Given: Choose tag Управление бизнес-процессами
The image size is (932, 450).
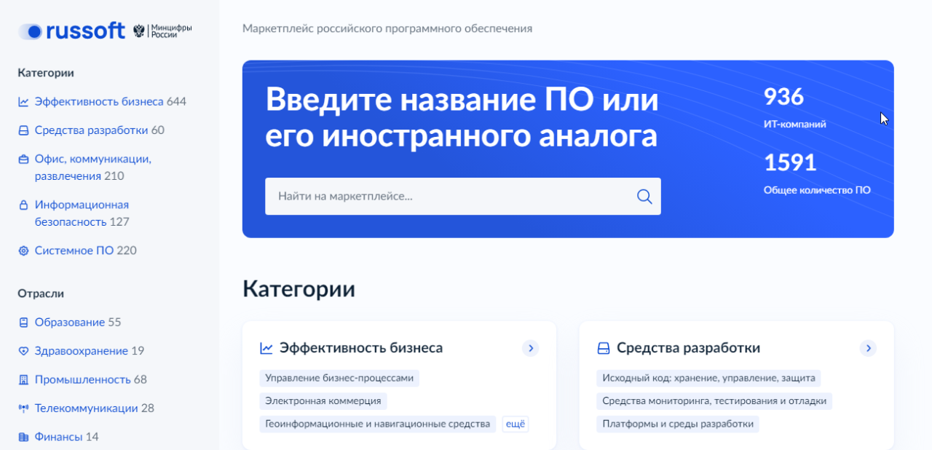Looking at the screenshot, I should tap(339, 379).
